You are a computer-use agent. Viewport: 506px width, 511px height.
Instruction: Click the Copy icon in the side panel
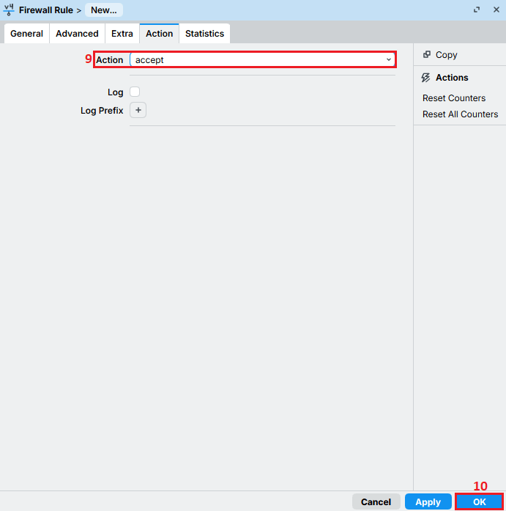click(x=427, y=54)
